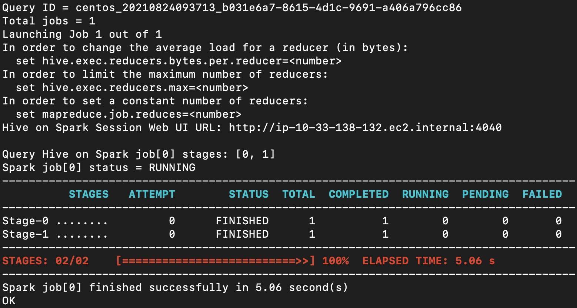Click the STAGES column header
Image resolution: width=577 pixels, height=308 pixels.
89,194
